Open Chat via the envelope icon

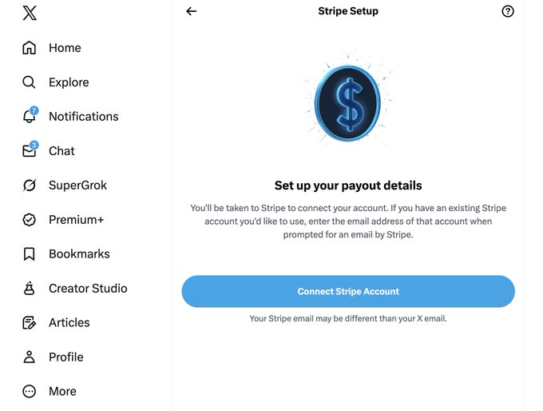[x=30, y=151]
